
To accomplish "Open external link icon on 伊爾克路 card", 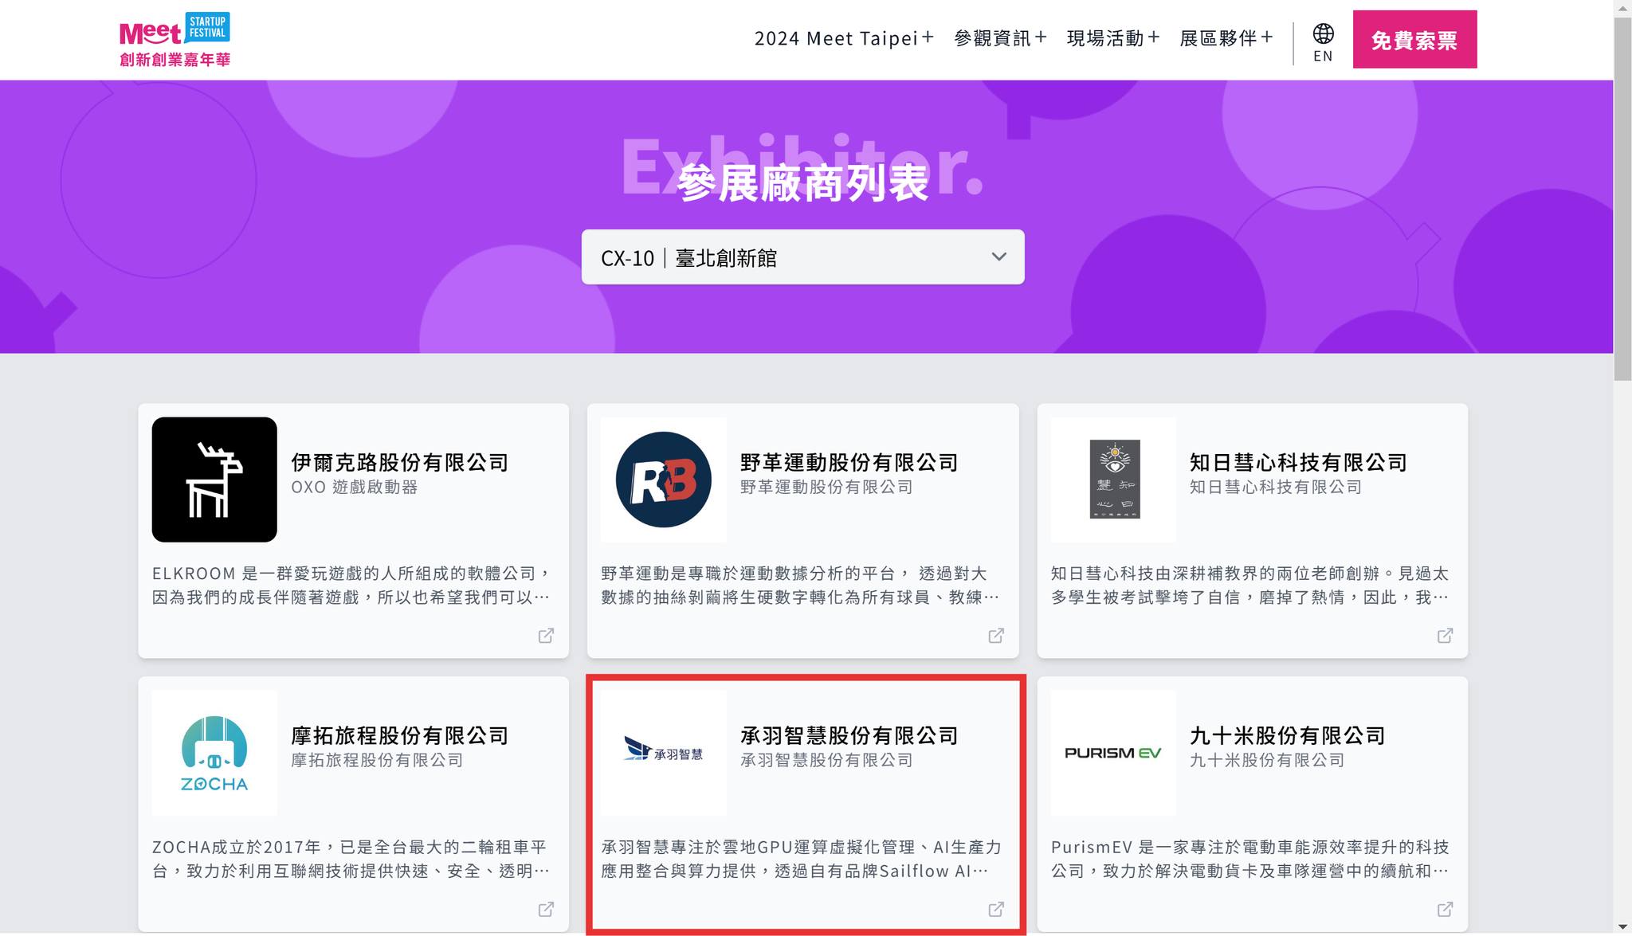I will [x=546, y=636].
